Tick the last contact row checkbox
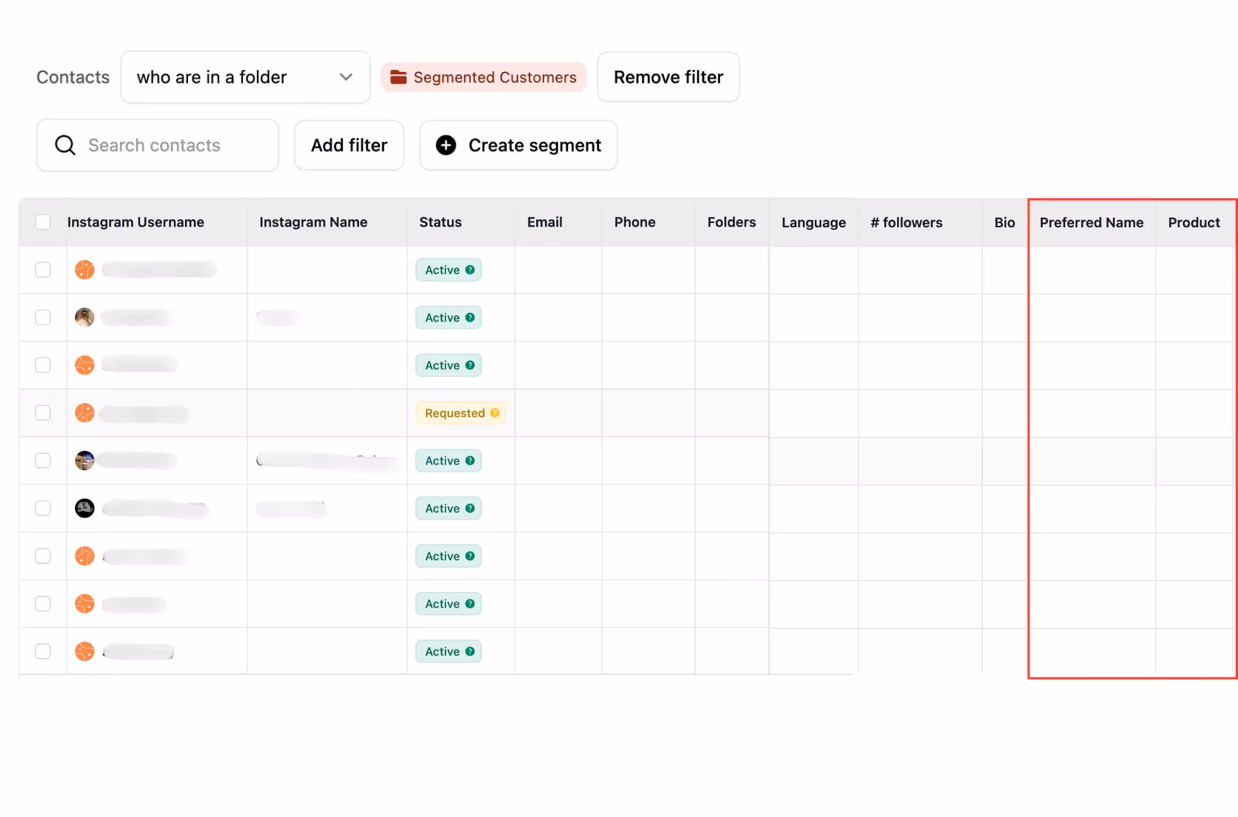Image resolution: width=1238 pixels, height=817 pixels. click(43, 651)
